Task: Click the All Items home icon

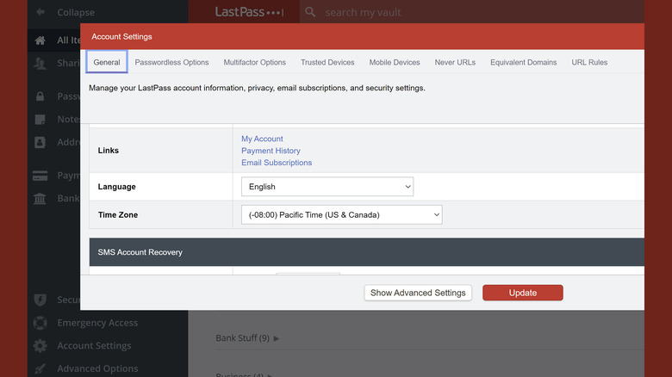Action: tap(40, 40)
